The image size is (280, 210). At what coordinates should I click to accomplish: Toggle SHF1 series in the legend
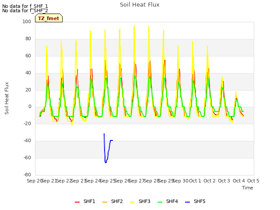[x=85, y=201]
